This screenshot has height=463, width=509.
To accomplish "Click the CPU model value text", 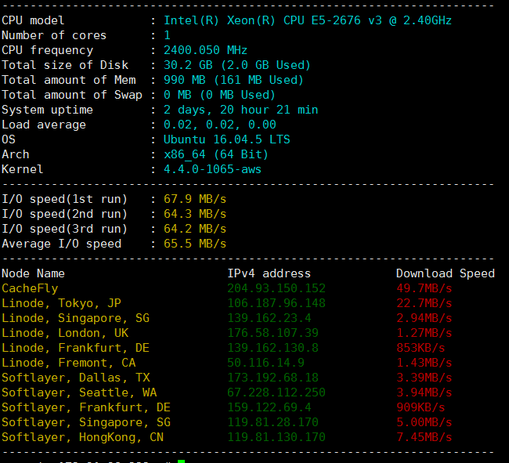I will [307, 20].
